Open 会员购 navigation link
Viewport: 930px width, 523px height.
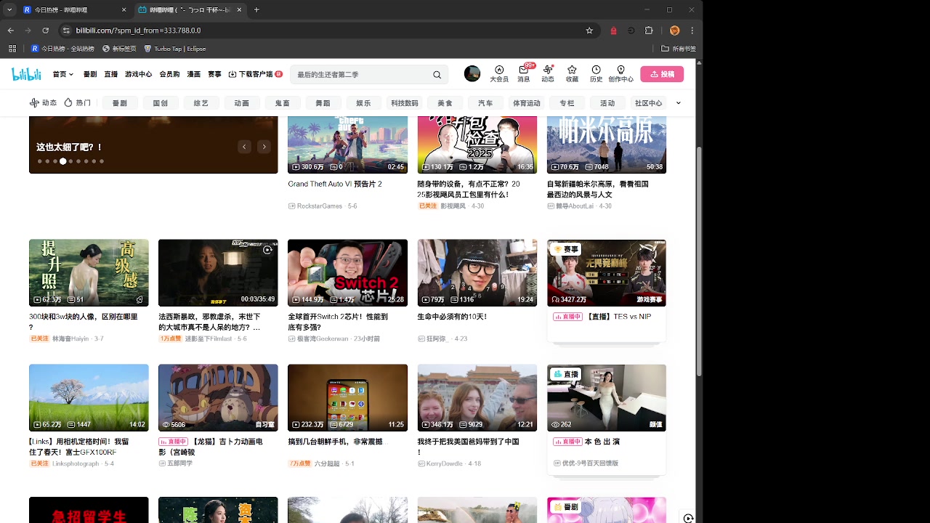(x=169, y=74)
